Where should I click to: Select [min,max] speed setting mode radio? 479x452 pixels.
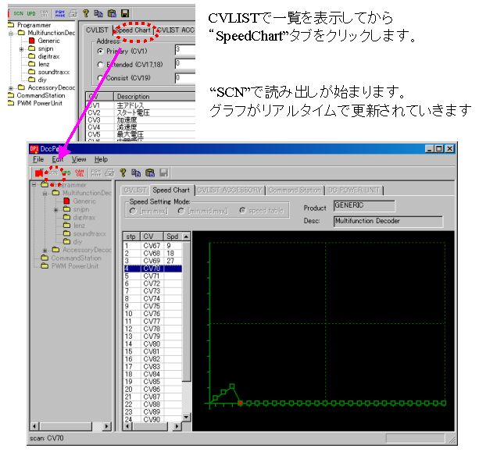133,211
